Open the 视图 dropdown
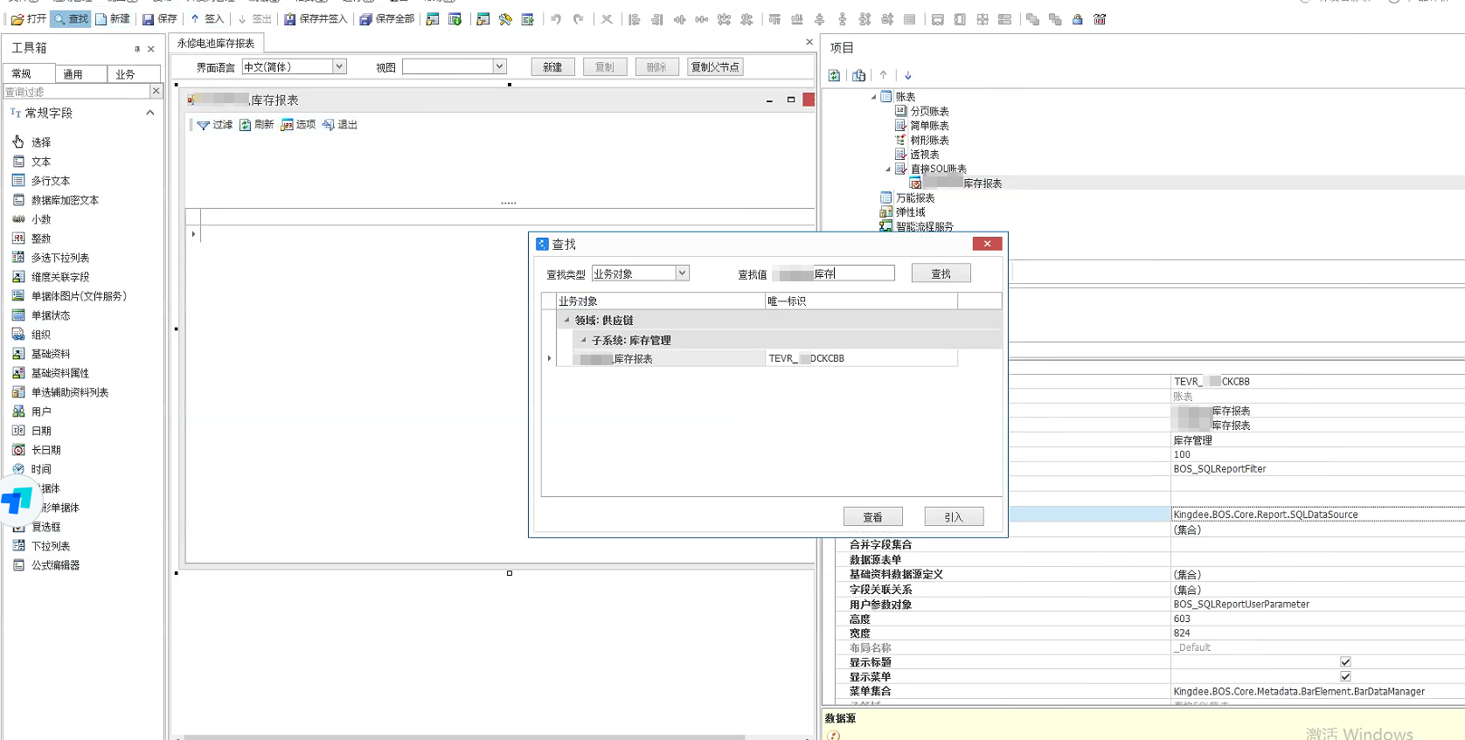Viewport: 1465px width, 740px height. (x=499, y=66)
